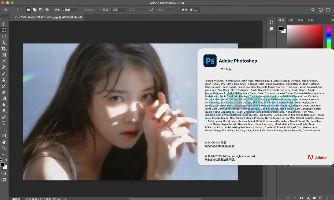Select the Hand tool

tap(4, 142)
